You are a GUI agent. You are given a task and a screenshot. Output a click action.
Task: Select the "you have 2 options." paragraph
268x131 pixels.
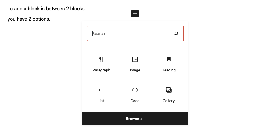point(29,19)
